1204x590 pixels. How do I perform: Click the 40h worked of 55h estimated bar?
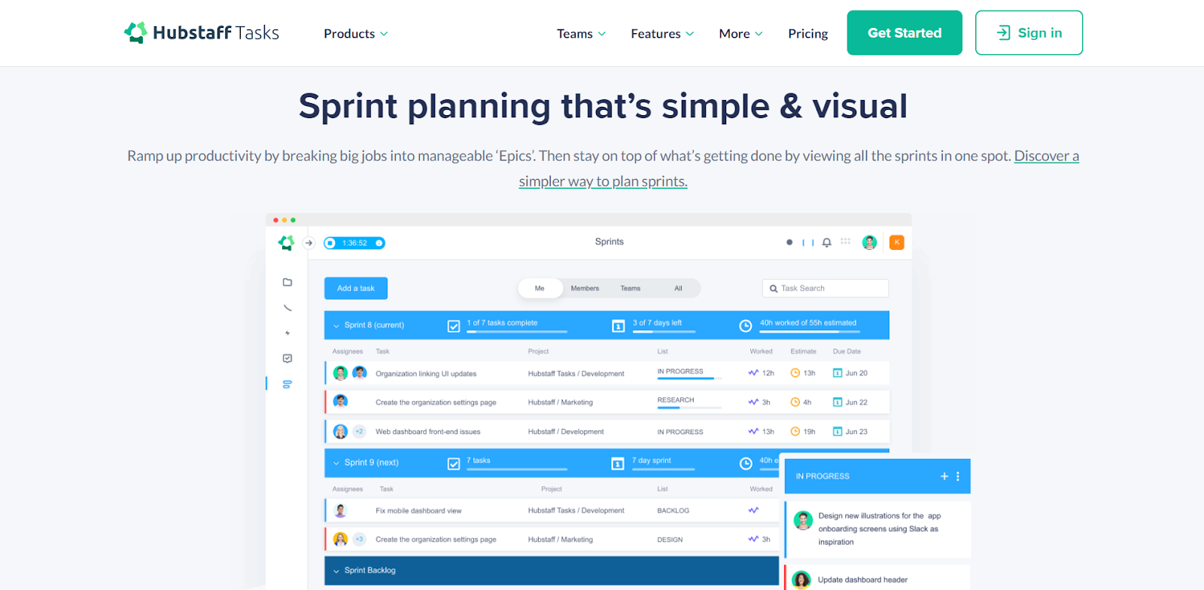coord(810,332)
